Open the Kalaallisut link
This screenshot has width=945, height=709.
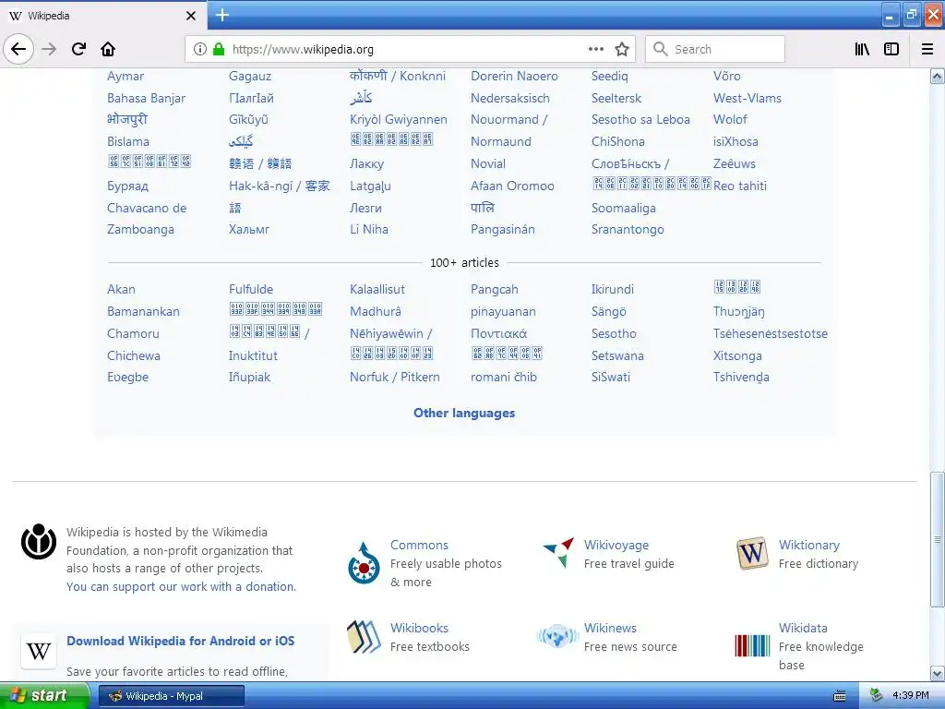377,289
